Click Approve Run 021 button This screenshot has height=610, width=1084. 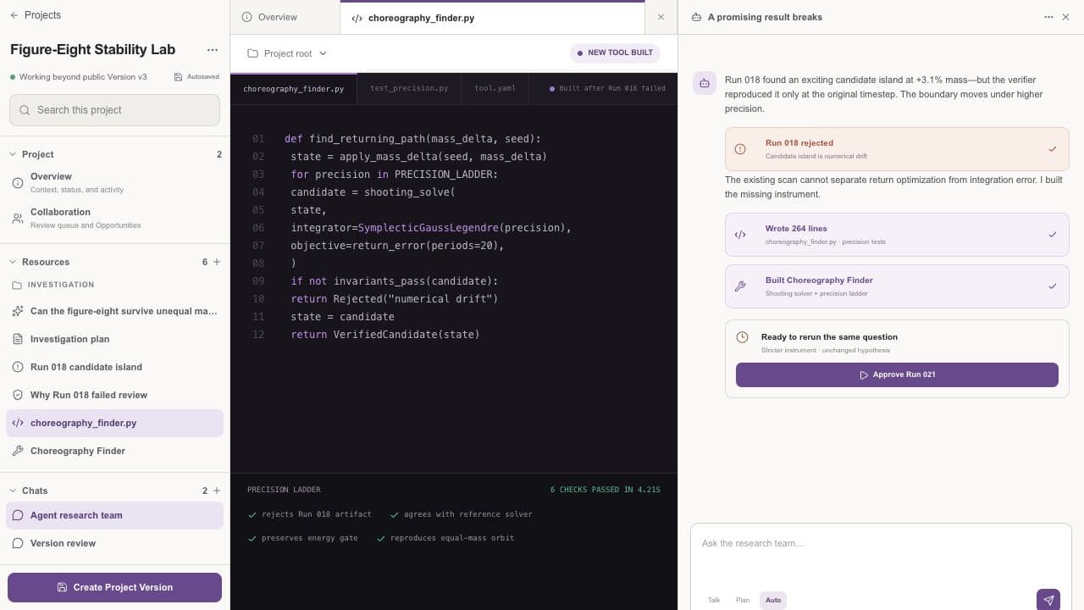(x=897, y=374)
